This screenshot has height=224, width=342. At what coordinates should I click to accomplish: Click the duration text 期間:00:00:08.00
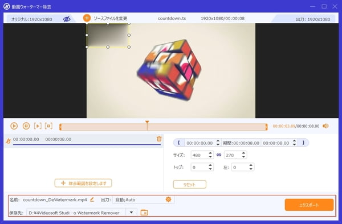(x=241, y=143)
